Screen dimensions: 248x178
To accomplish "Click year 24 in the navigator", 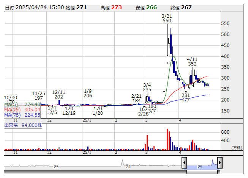I will [128, 167].
